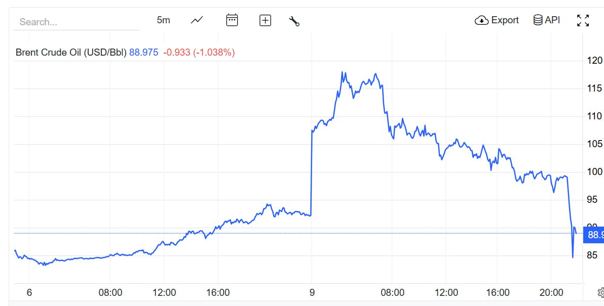604x306 pixels.
Task: Click the cloud download Export icon
Action: click(481, 20)
